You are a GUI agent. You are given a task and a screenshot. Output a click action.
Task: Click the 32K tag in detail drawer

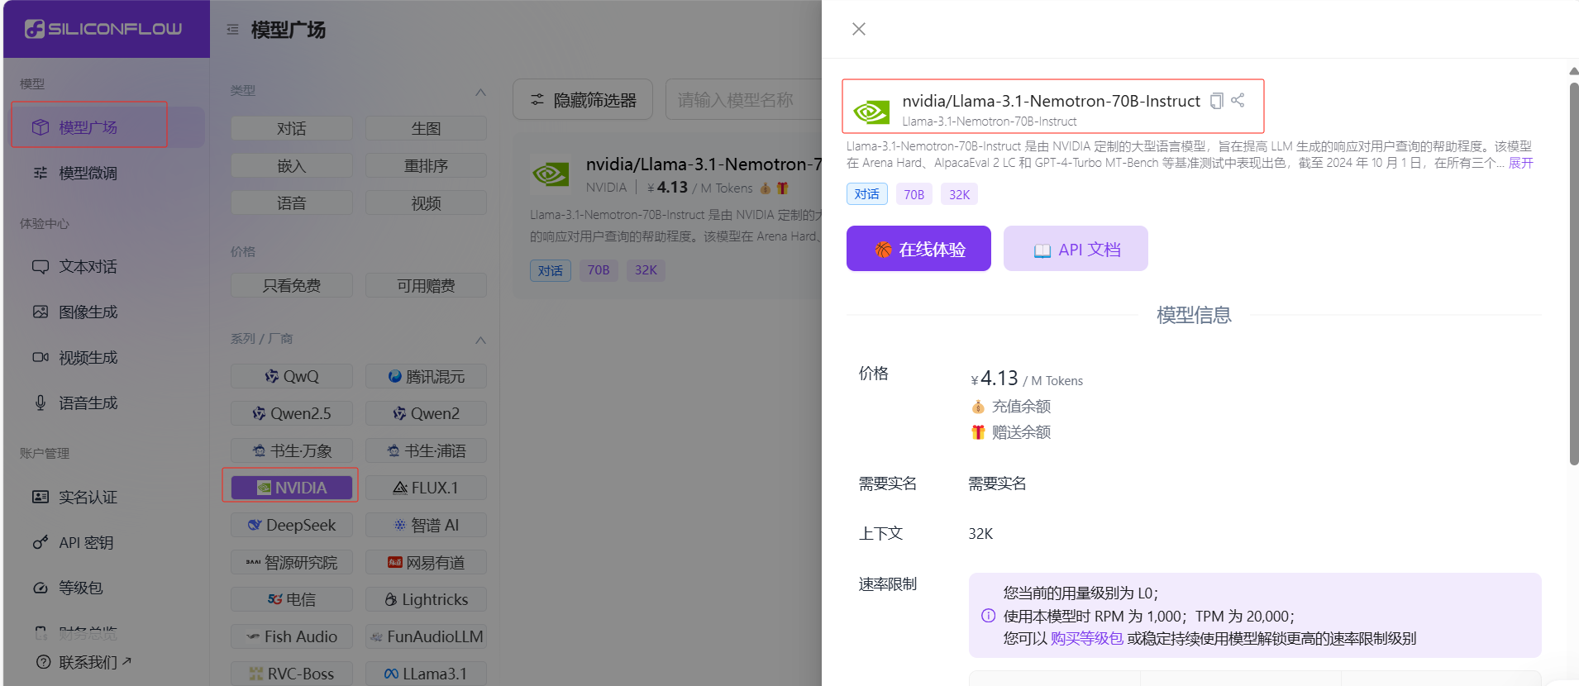[x=959, y=194]
